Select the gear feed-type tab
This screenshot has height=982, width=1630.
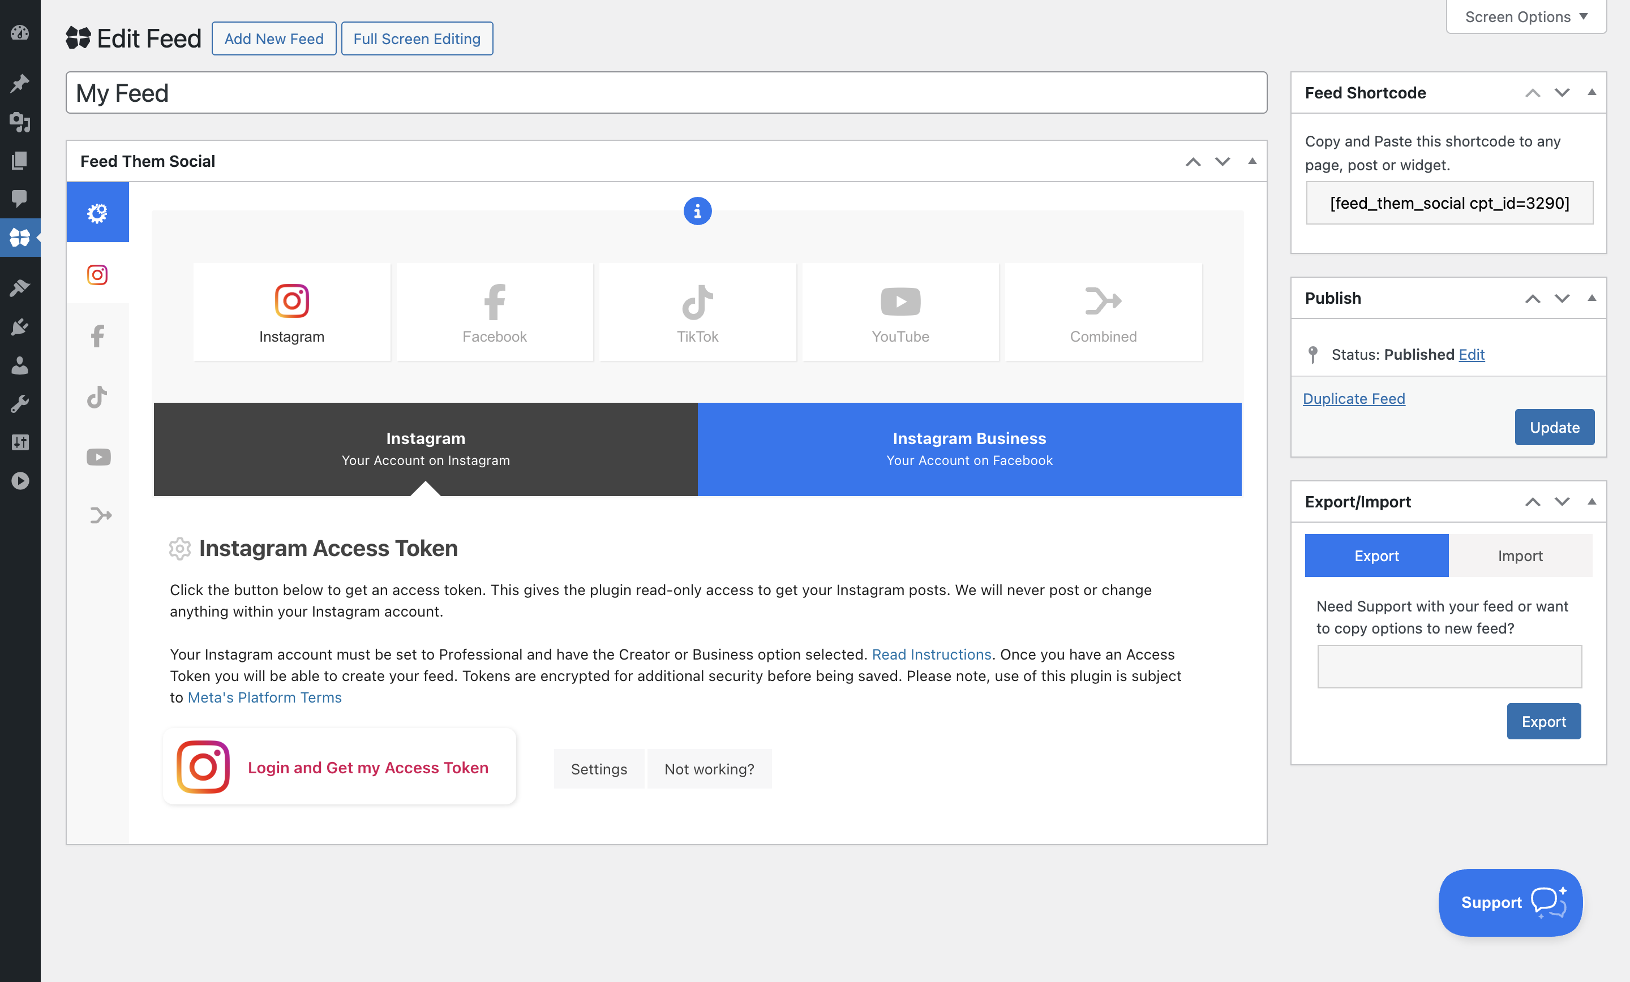click(97, 212)
